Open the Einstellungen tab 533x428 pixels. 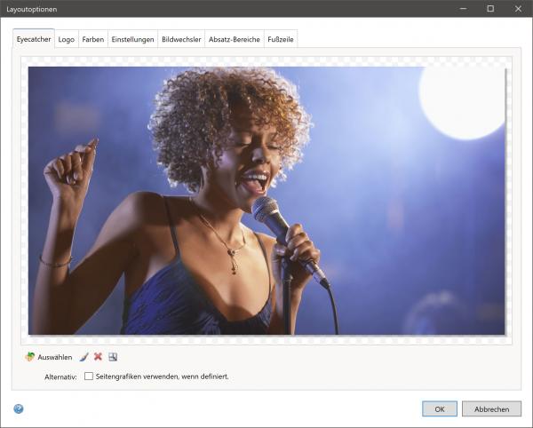pyautogui.click(x=132, y=39)
